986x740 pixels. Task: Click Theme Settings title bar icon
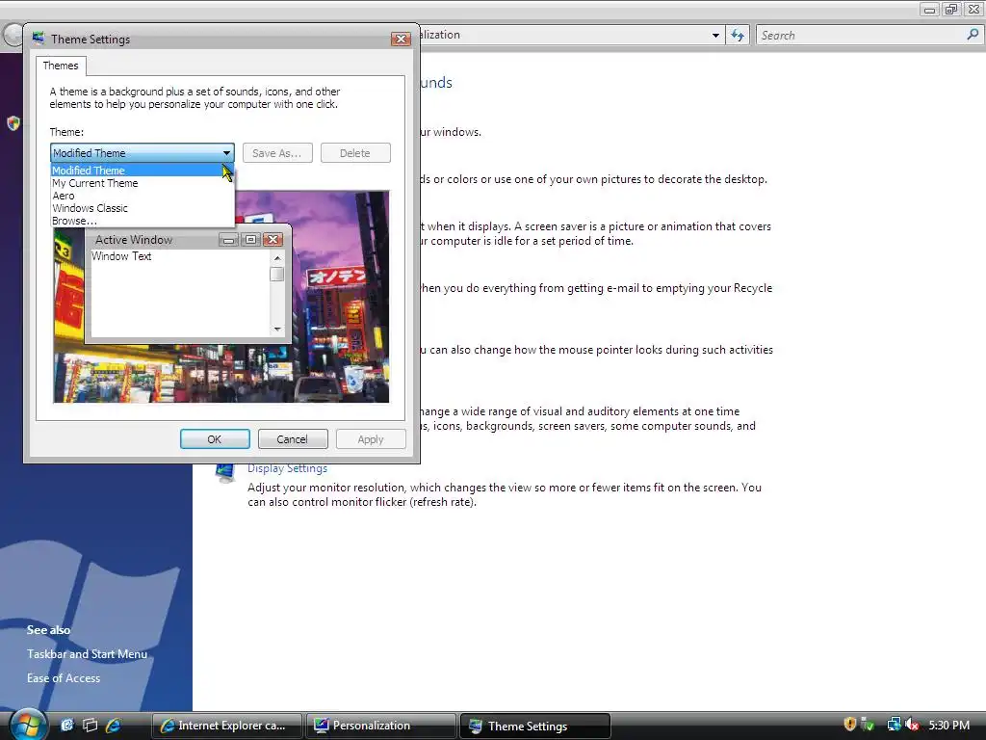click(39, 39)
